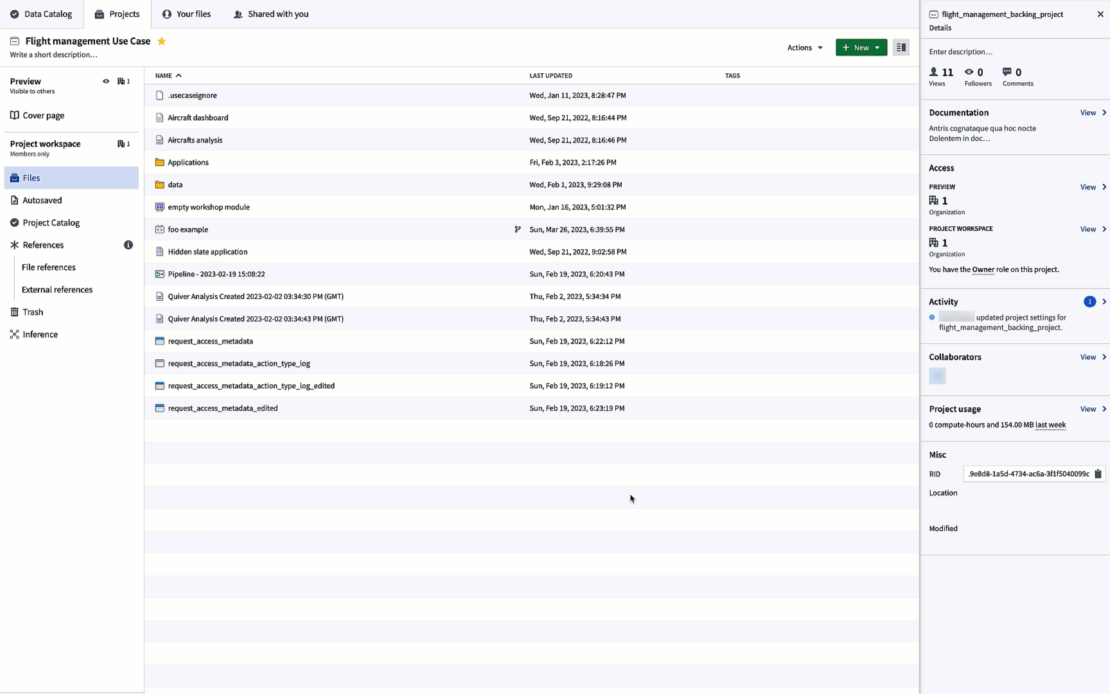Click the request_access_metadata dataset icon
This screenshot has height=694, width=1110.
point(159,341)
